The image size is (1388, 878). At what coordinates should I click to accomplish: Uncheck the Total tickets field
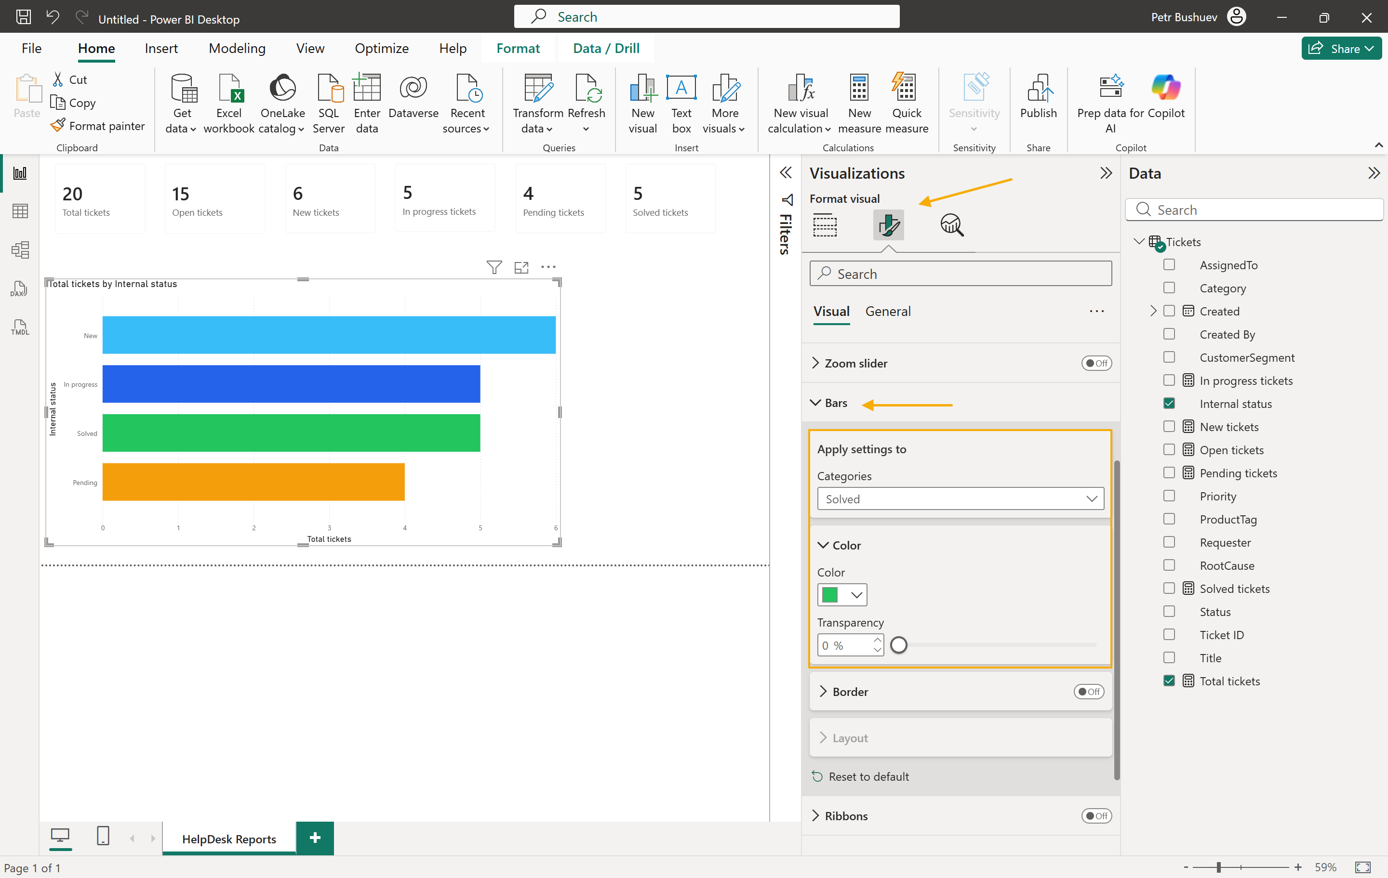point(1169,681)
